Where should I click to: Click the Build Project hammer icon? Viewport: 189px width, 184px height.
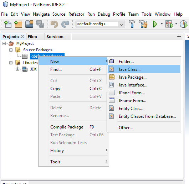coord(132,24)
